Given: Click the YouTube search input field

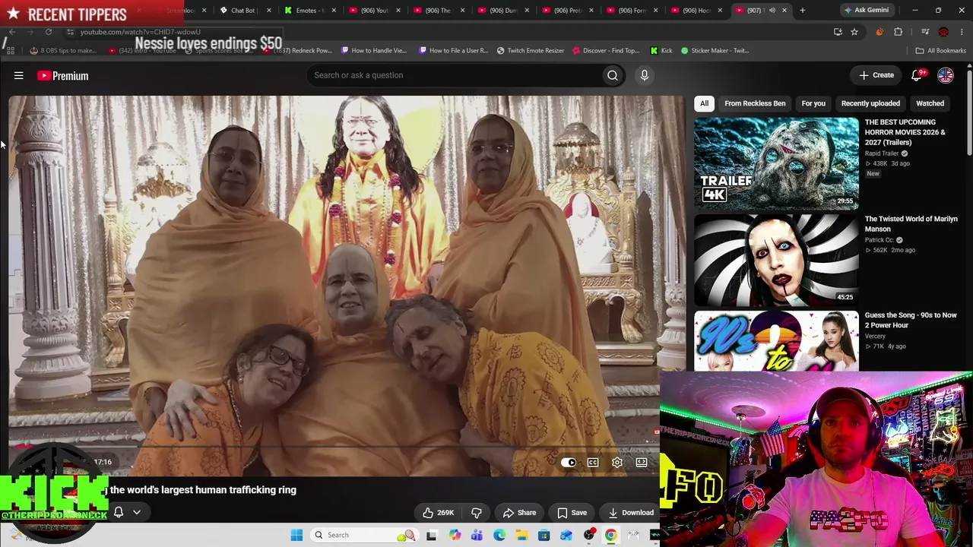Looking at the screenshot, I should tap(453, 75).
